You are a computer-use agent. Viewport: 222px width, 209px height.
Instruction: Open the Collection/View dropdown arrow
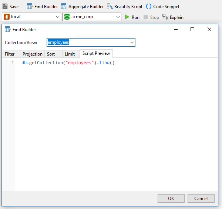pos(132,42)
